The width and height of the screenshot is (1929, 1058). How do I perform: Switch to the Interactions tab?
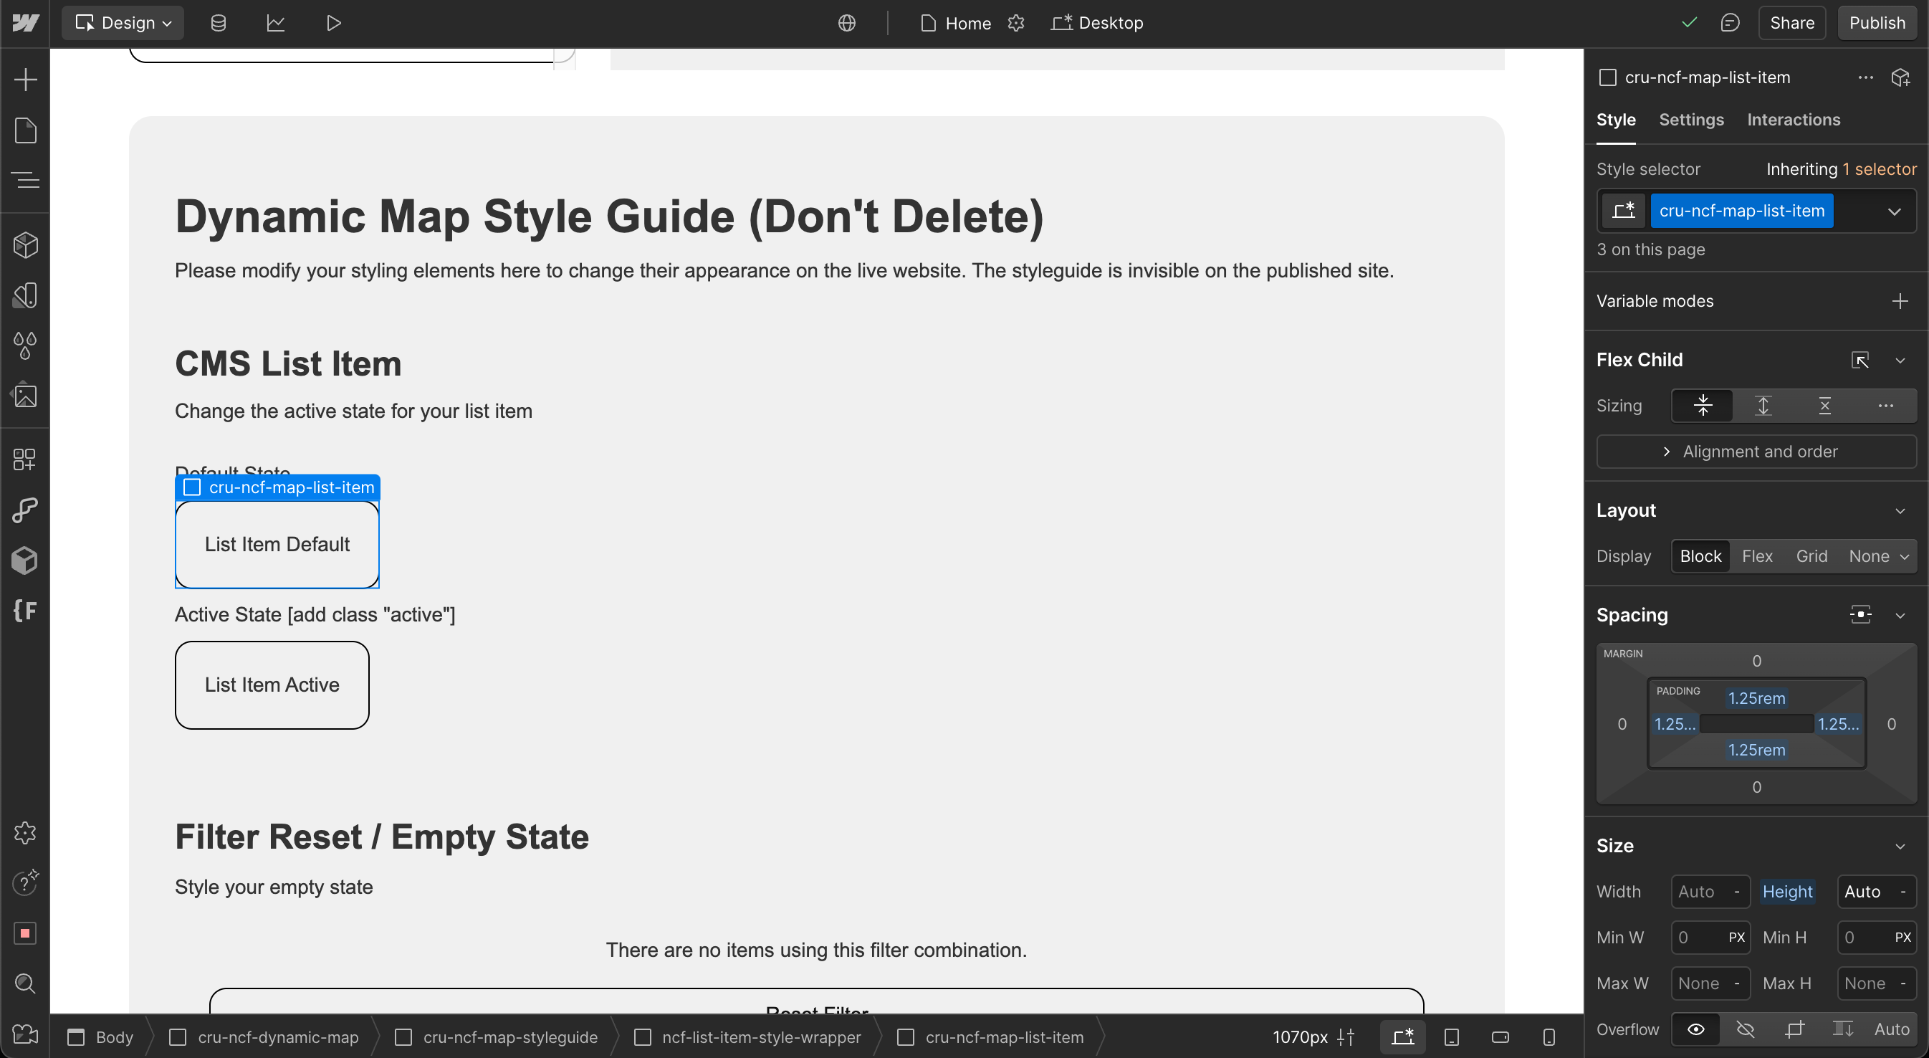click(1794, 120)
